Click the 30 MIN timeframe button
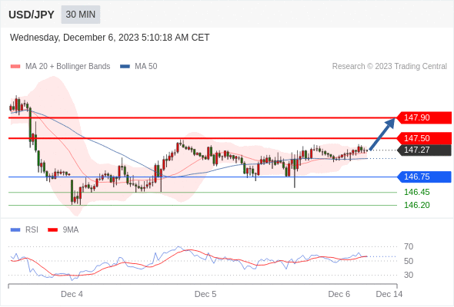The width and height of the screenshot is (454, 307). pos(81,15)
